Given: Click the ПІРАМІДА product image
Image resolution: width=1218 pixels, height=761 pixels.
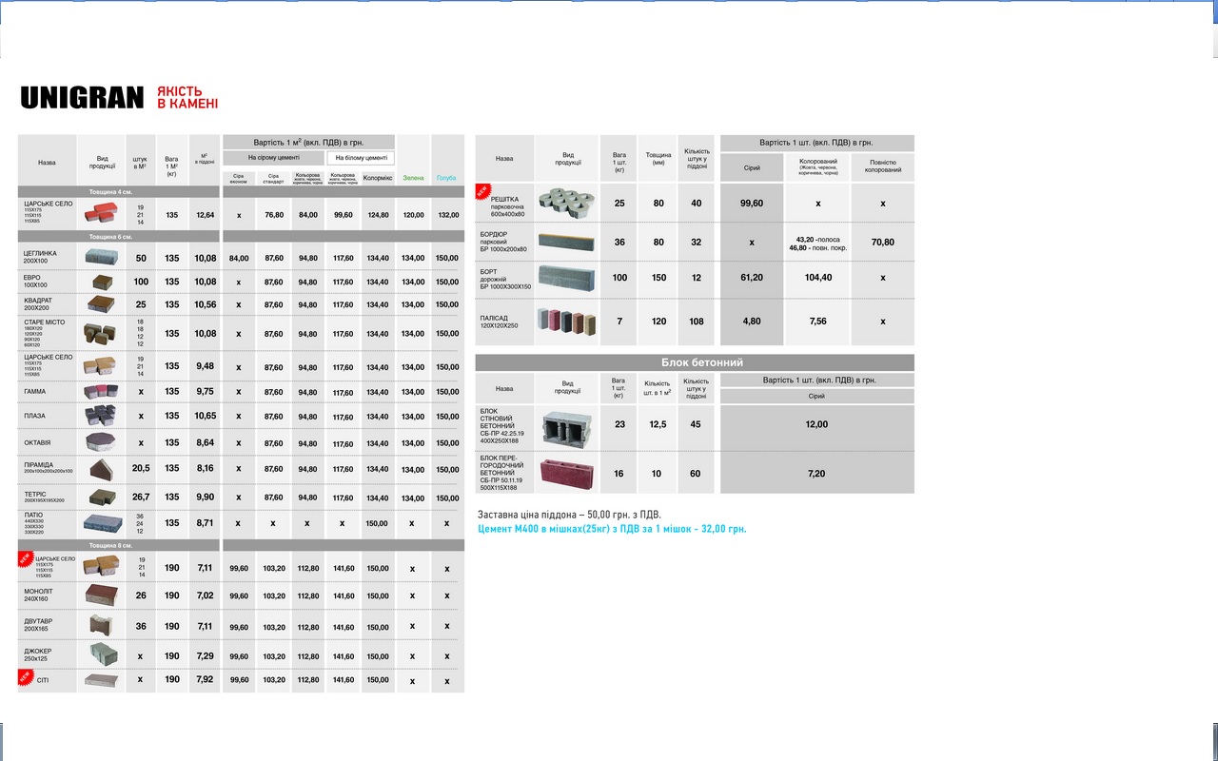Looking at the screenshot, I should (102, 469).
